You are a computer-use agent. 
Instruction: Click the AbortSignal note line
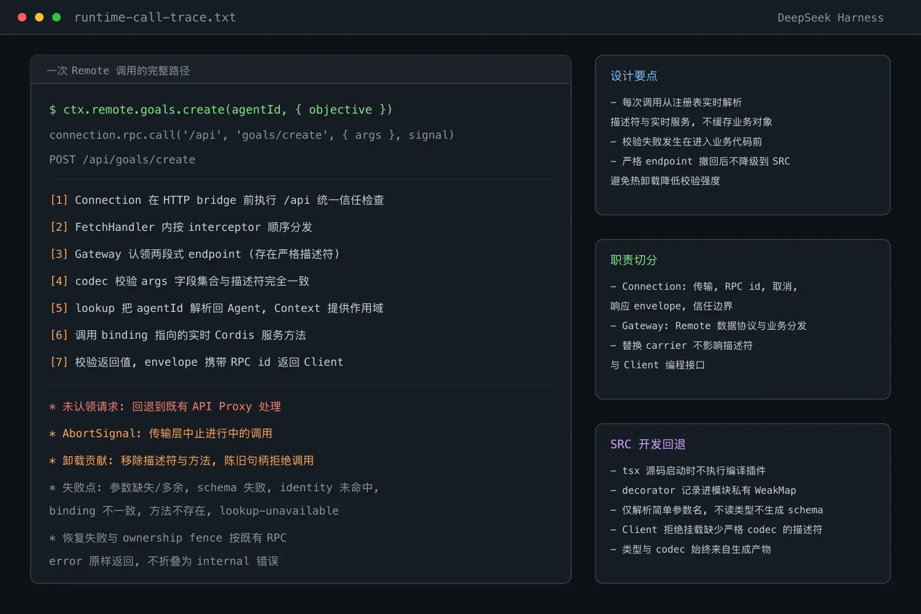click(x=161, y=433)
